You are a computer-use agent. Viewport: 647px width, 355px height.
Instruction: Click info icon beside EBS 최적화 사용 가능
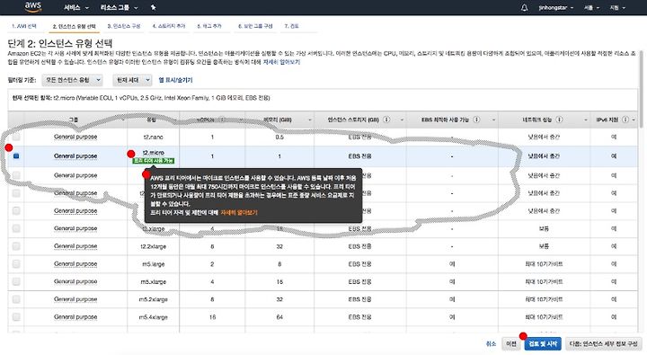click(x=476, y=120)
